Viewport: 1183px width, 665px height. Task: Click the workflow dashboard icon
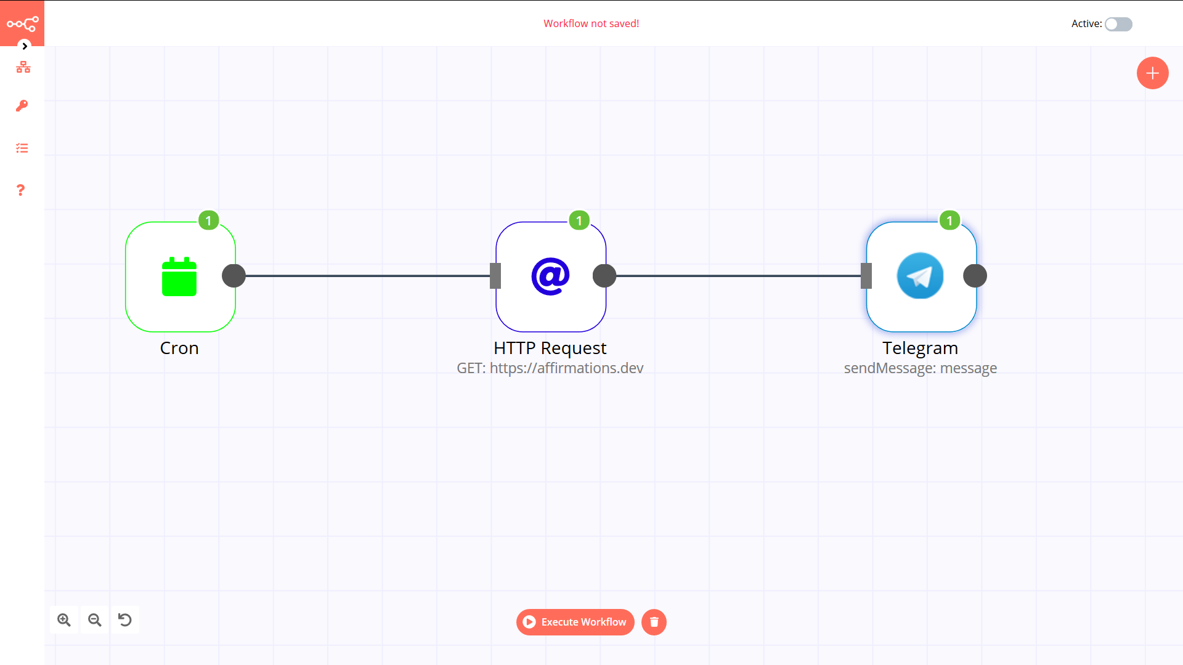click(x=22, y=66)
